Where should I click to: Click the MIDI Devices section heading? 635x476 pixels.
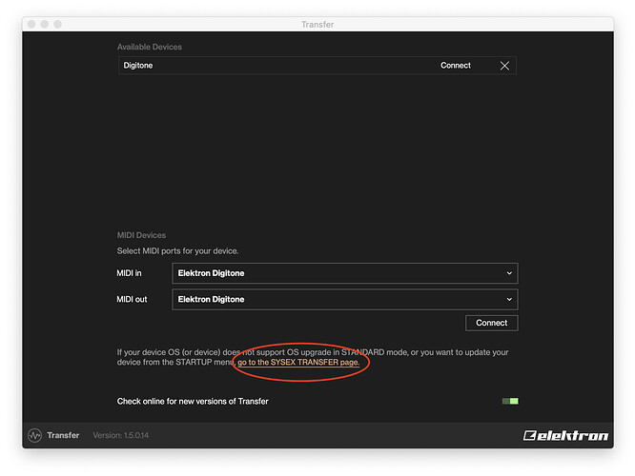(141, 235)
